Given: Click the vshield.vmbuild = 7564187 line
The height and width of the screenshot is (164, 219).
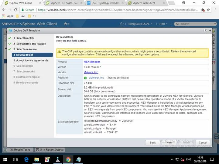Looking at the screenshot, I should pos(101,132).
